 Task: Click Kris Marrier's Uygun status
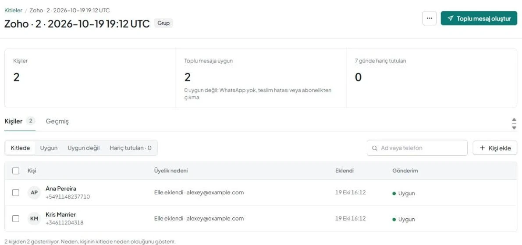point(404,219)
